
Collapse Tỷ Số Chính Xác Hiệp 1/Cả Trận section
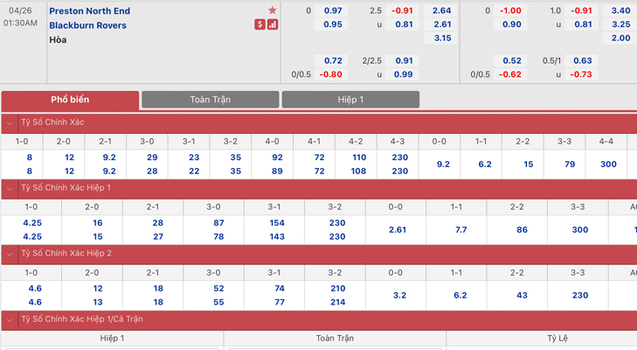[x=10, y=319]
